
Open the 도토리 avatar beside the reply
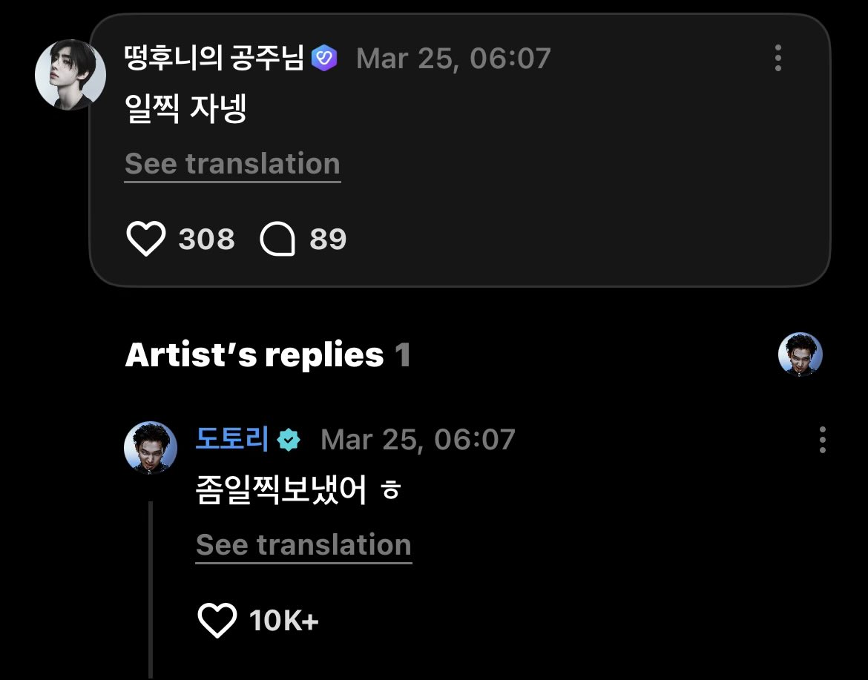[150, 447]
